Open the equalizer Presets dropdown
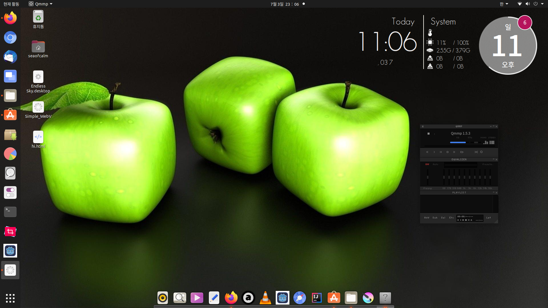The image size is (548, 308). [487, 165]
